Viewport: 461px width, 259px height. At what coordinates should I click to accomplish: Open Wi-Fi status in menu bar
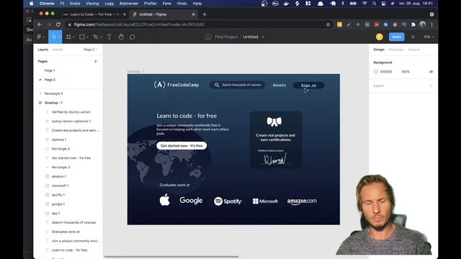(364, 4)
